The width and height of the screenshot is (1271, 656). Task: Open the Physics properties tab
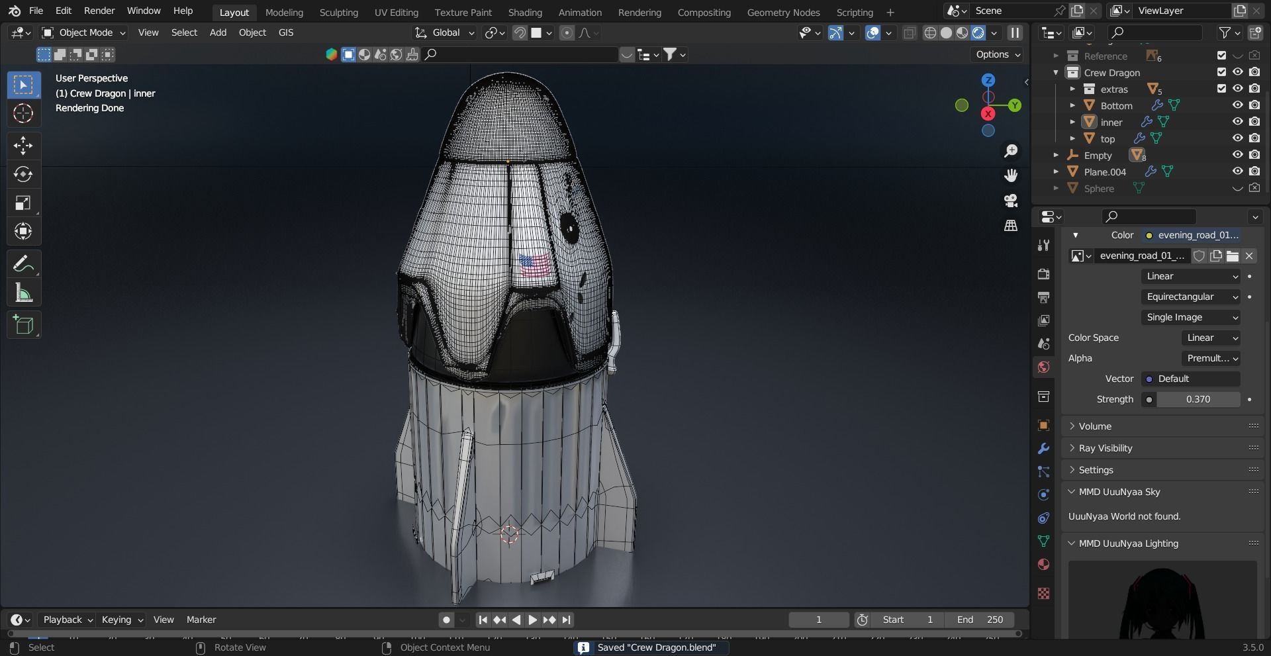point(1044,495)
